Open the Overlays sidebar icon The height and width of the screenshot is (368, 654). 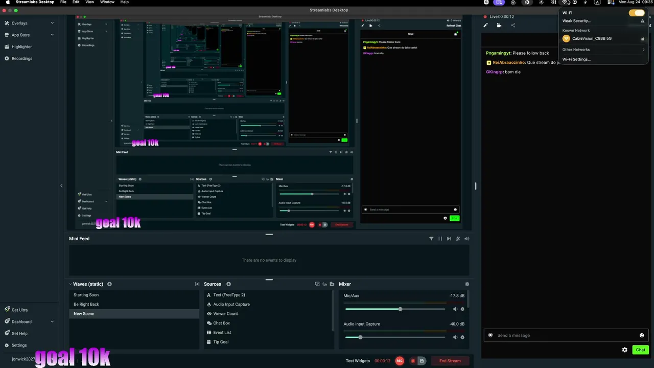pyautogui.click(x=7, y=23)
